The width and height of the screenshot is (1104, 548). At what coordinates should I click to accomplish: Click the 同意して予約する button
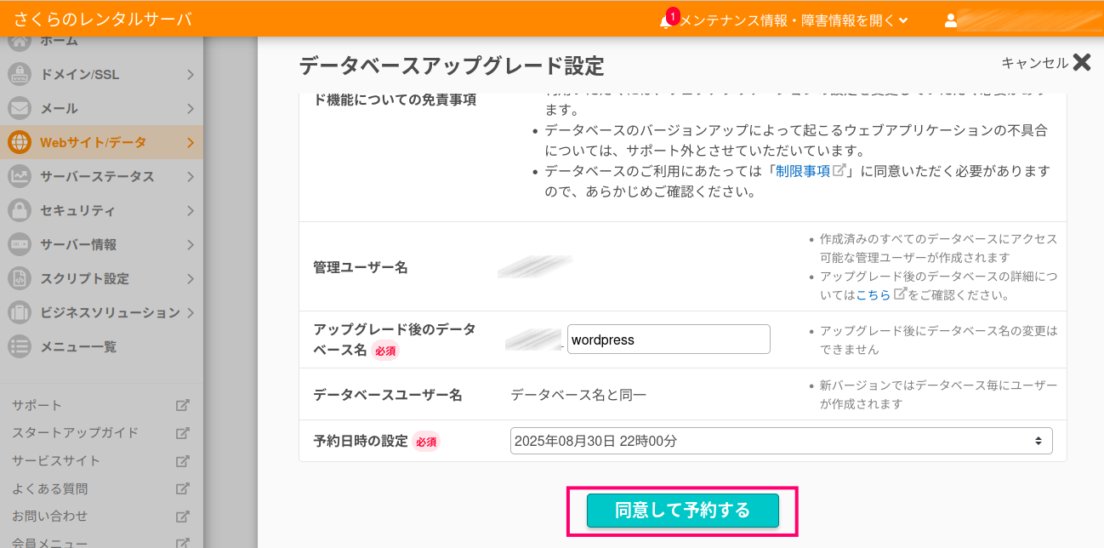tap(682, 511)
